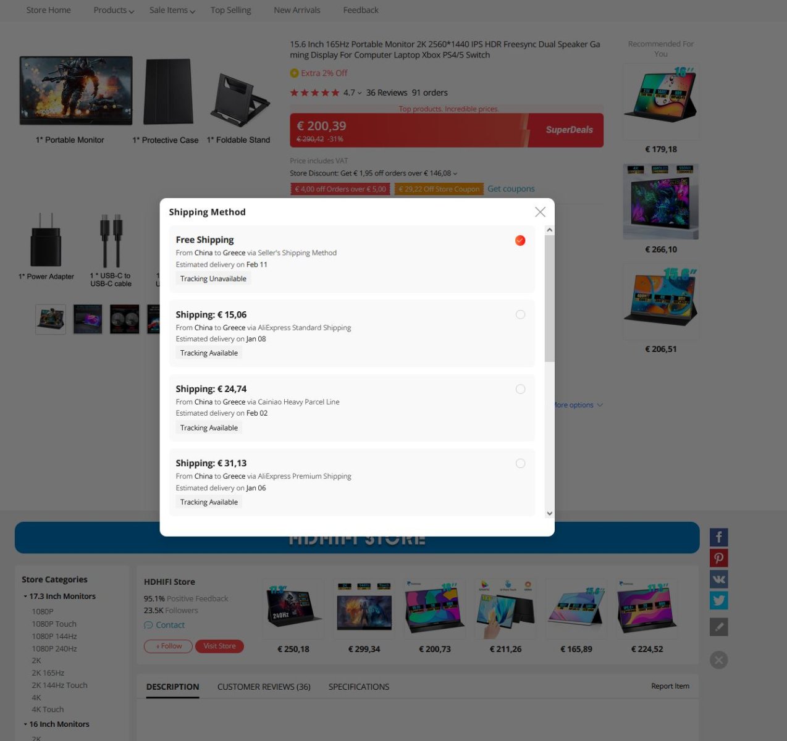
Task: Click Report Item link
Action: pyautogui.click(x=670, y=686)
